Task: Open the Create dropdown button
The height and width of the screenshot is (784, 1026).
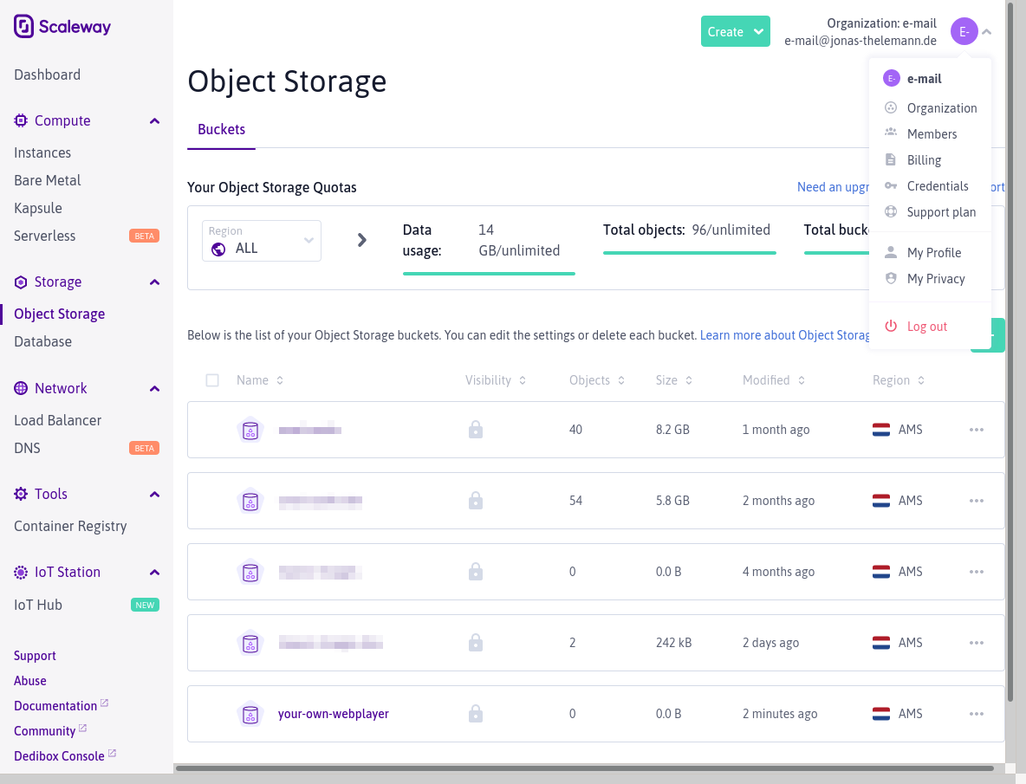Action: tap(735, 31)
